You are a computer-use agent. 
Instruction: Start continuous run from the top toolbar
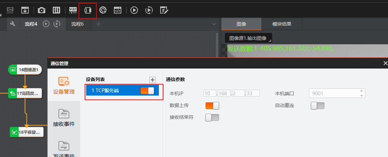(149, 10)
